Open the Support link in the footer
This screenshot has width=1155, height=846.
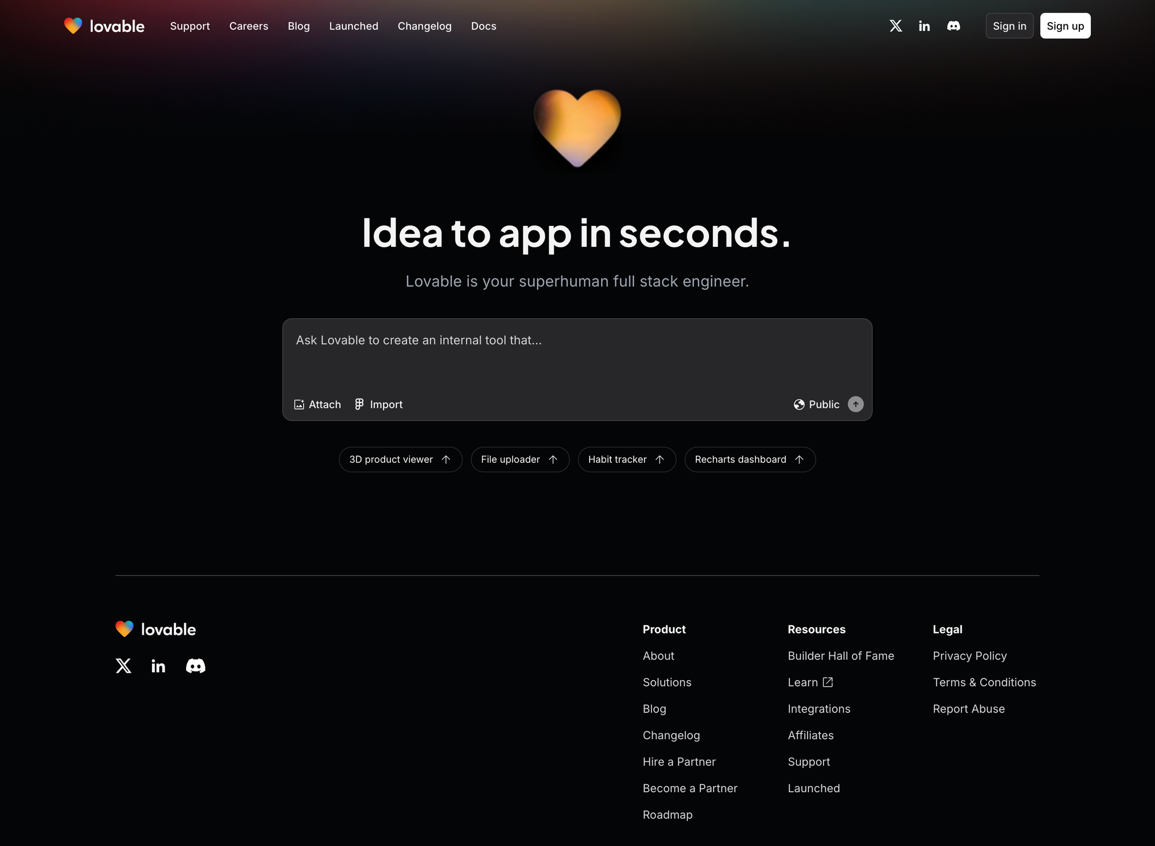[809, 762]
